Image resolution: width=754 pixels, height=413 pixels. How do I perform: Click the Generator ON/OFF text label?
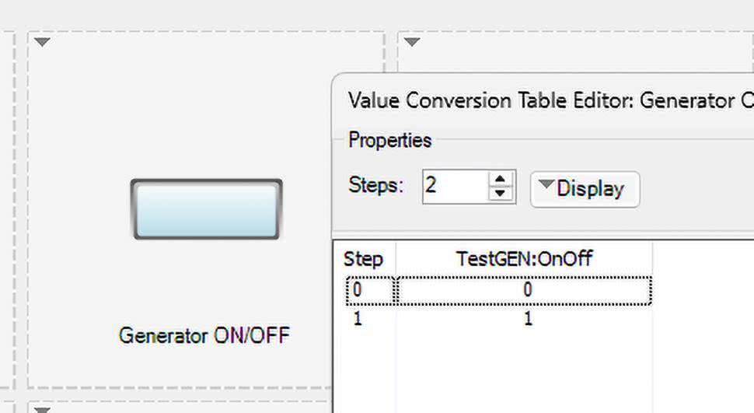(x=204, y=336)
